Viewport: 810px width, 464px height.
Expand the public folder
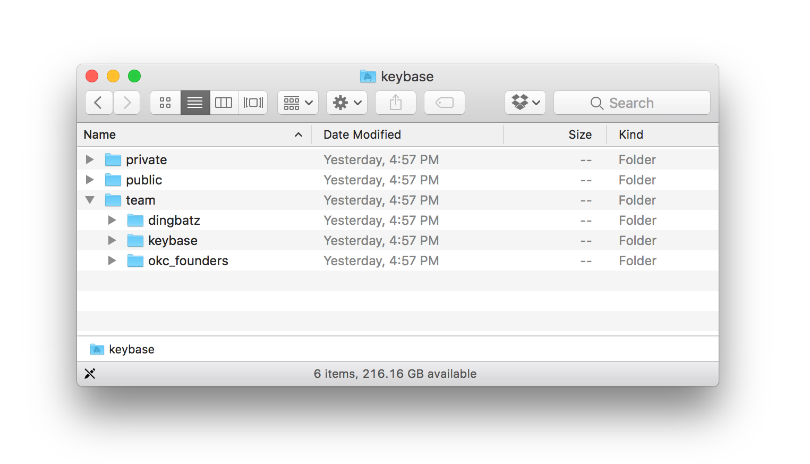(90, 180)
